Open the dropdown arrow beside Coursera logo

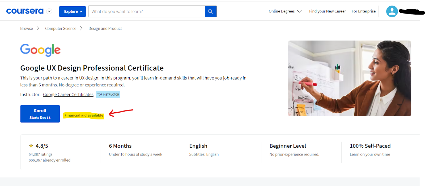pos(49,11)
